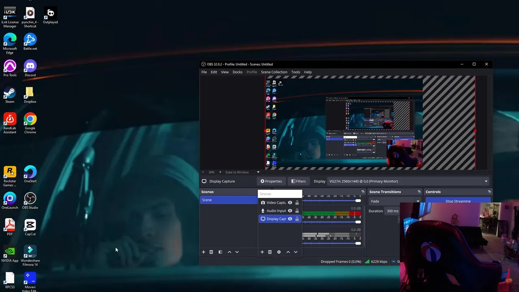Select the Movavi Video Editor icon
This screenshot has width=519, height=292.
tap(30, 282)
